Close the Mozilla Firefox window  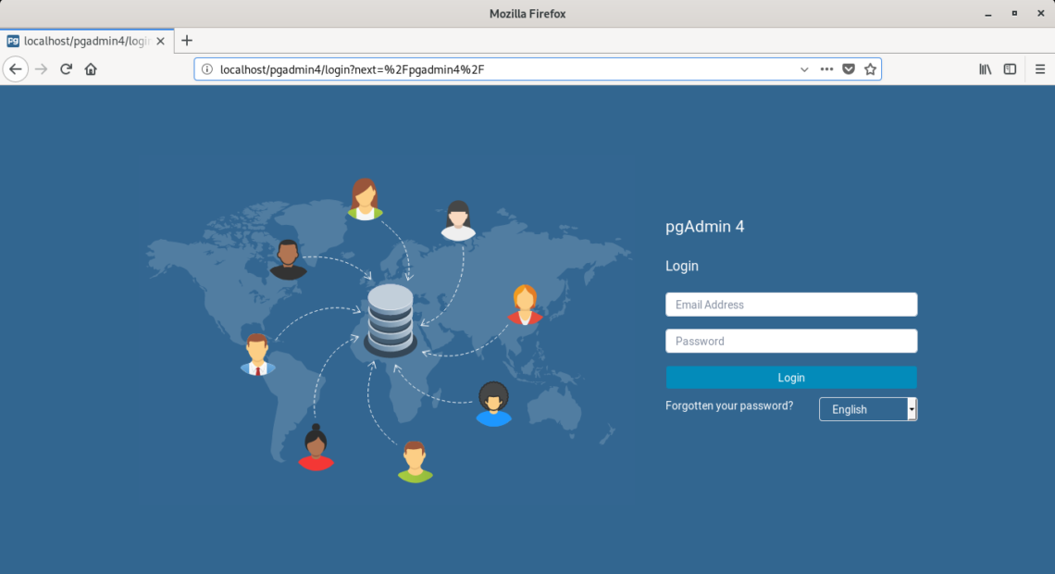point(1041,14)
